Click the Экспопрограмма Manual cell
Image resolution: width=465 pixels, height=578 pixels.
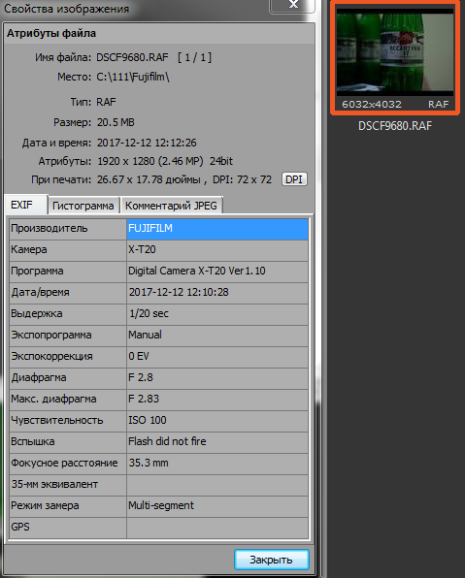click(x=217, y=336)
